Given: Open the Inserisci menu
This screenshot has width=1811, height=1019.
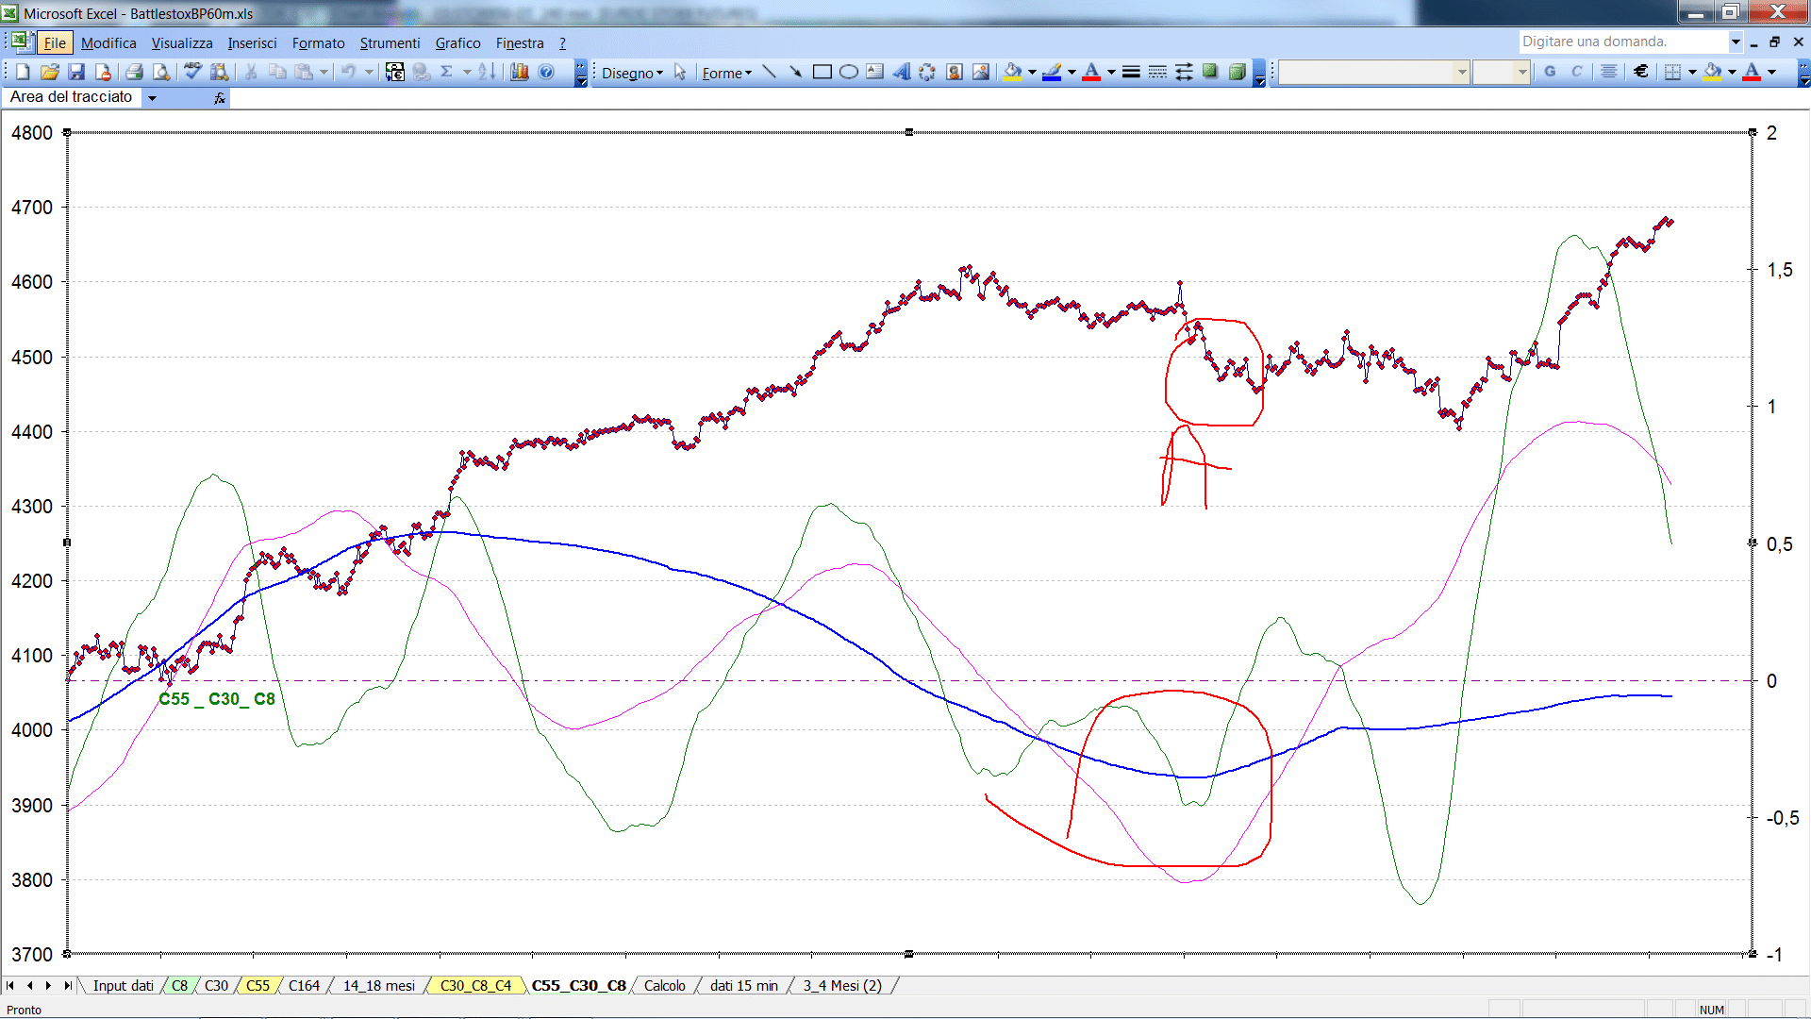Looking at the screenshot, I should (x=252, y=43).
